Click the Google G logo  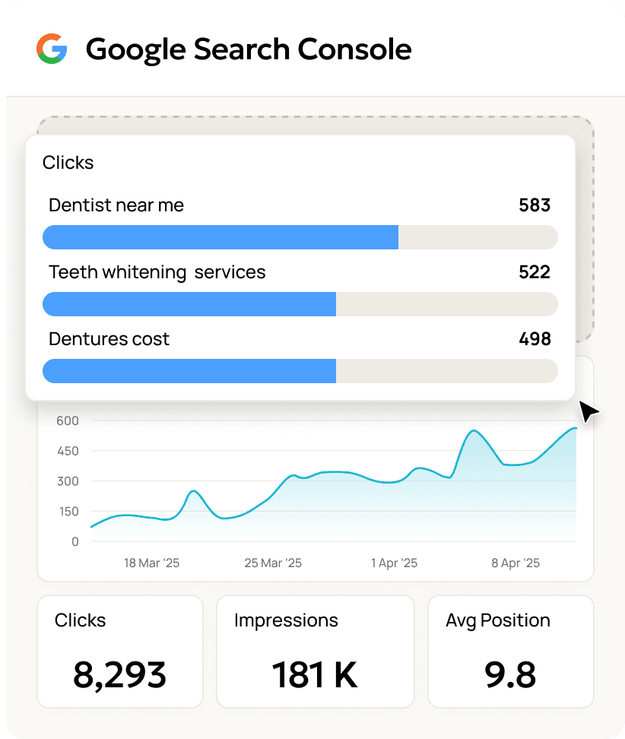click(50, 49)
